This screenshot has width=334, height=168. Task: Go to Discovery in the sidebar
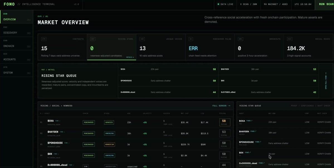pyautogui.click(x=16, y=30)
